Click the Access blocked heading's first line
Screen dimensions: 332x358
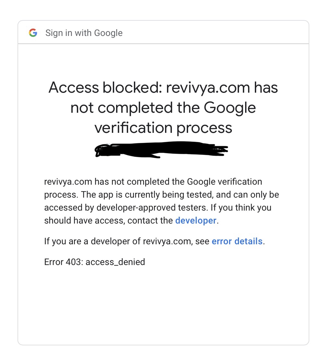(x=163, y=88)
